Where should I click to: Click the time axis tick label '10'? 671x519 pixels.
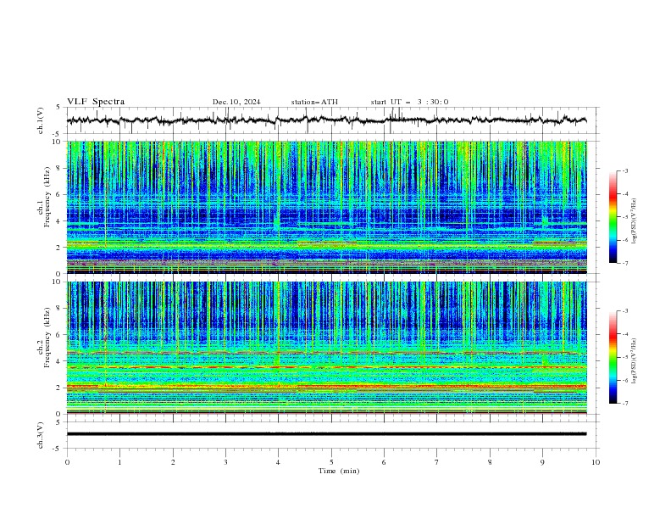tap(596, 462)
